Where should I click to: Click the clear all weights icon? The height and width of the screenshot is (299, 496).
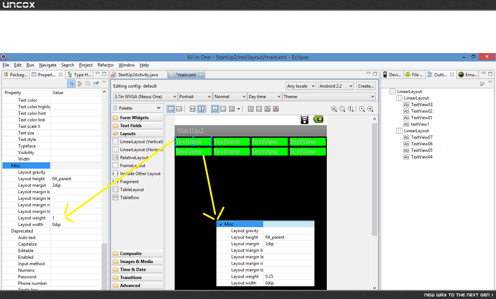click(276, 109)
